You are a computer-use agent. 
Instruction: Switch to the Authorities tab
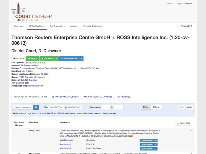(x=124, y=97)
